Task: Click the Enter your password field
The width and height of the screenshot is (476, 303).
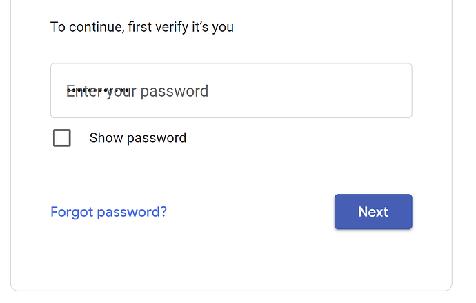Action: pos(231,91)
